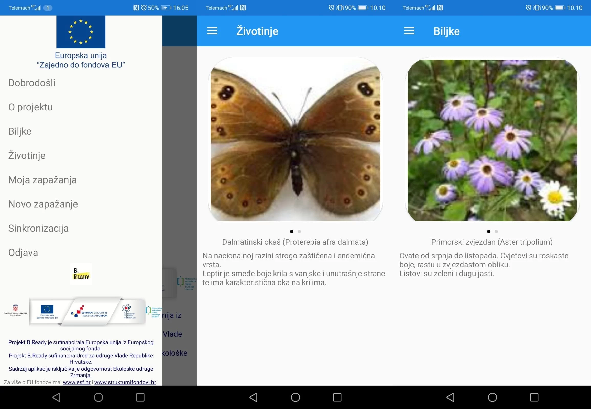Open hamburger menu on Biljke screen

pos(409,31)
